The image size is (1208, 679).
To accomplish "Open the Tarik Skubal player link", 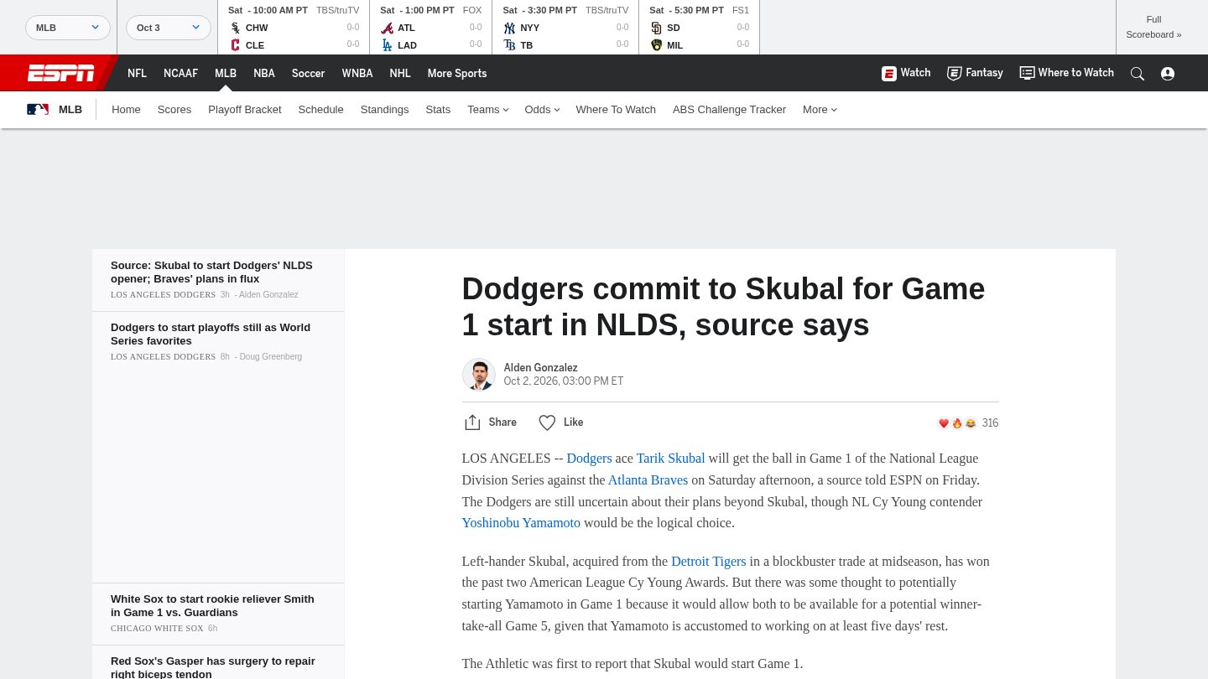I will pos(670,459).
